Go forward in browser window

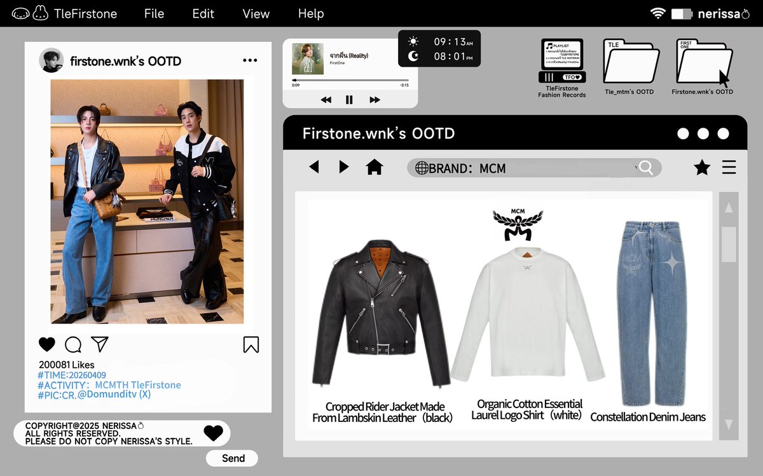pos(344,167)
